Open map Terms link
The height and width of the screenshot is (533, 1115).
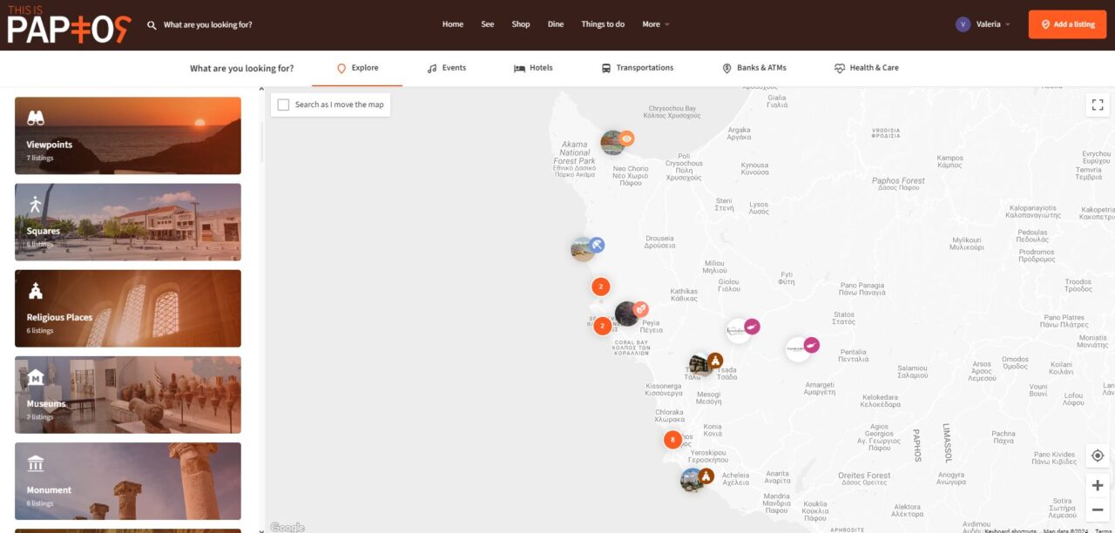[x=1104, y=530]
